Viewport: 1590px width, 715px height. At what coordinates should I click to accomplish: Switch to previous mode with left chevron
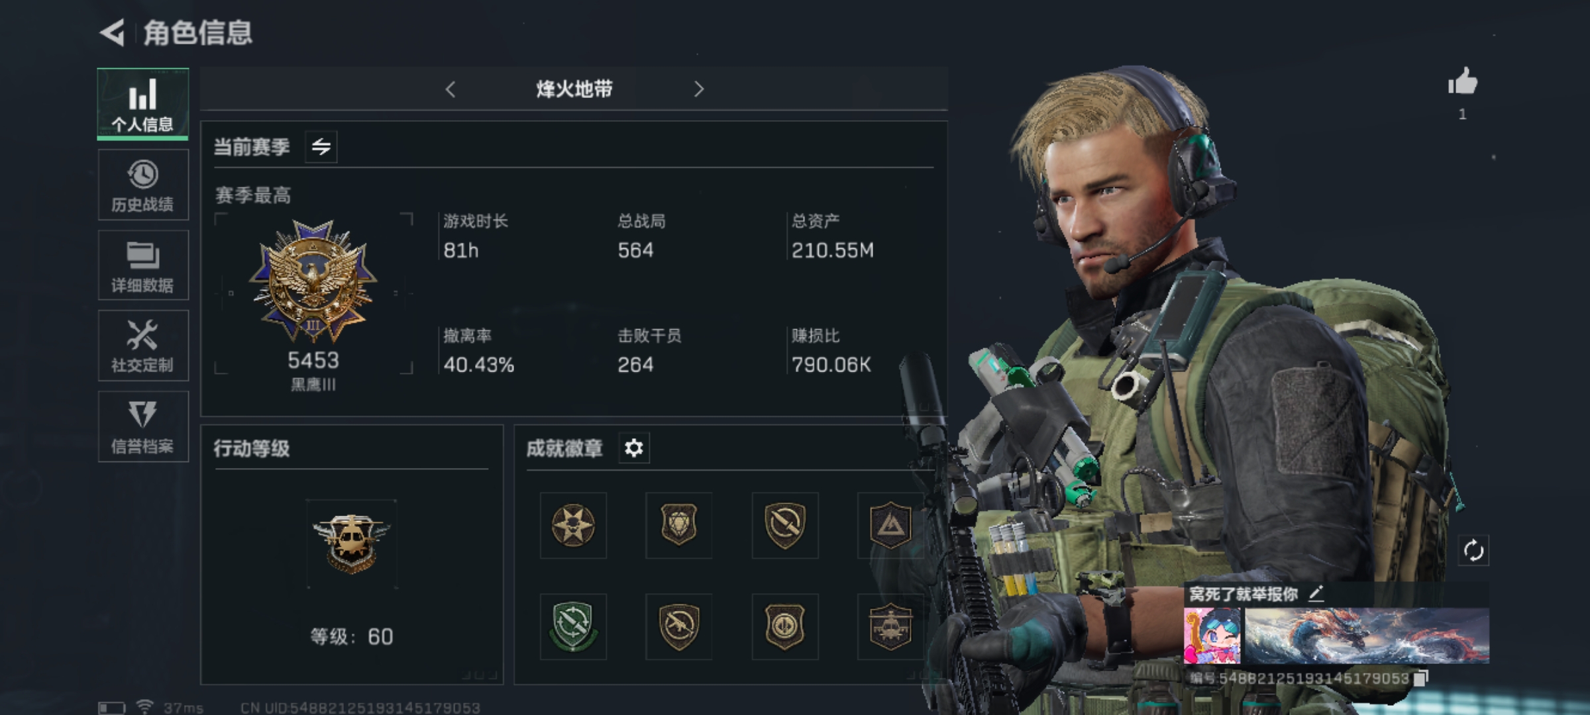[x=450, y=89]
